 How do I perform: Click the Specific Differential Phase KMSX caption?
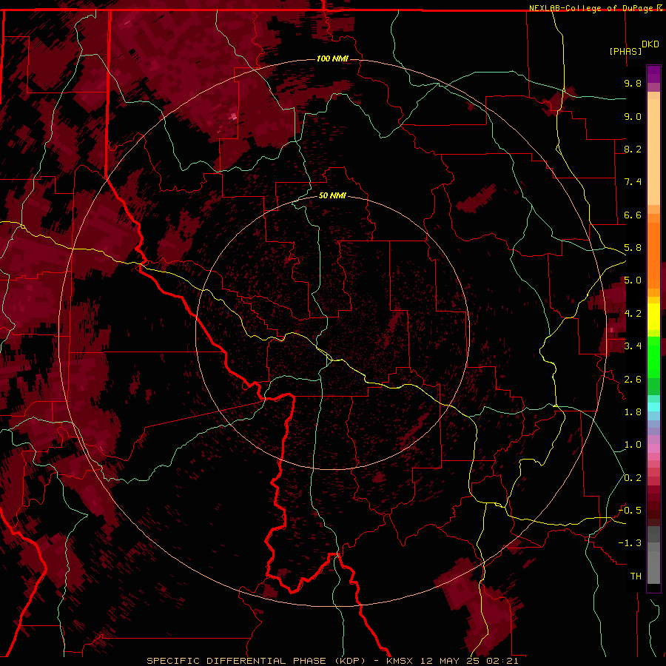pos(332,661)
